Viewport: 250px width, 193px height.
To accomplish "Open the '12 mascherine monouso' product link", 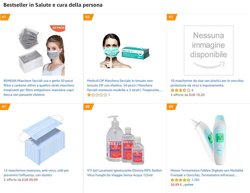I will [x=36, y=173].
